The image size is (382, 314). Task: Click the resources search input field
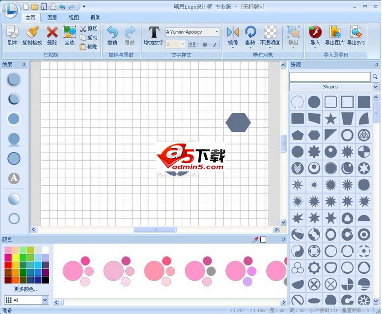pyautogui.click(x=329, y=77)
